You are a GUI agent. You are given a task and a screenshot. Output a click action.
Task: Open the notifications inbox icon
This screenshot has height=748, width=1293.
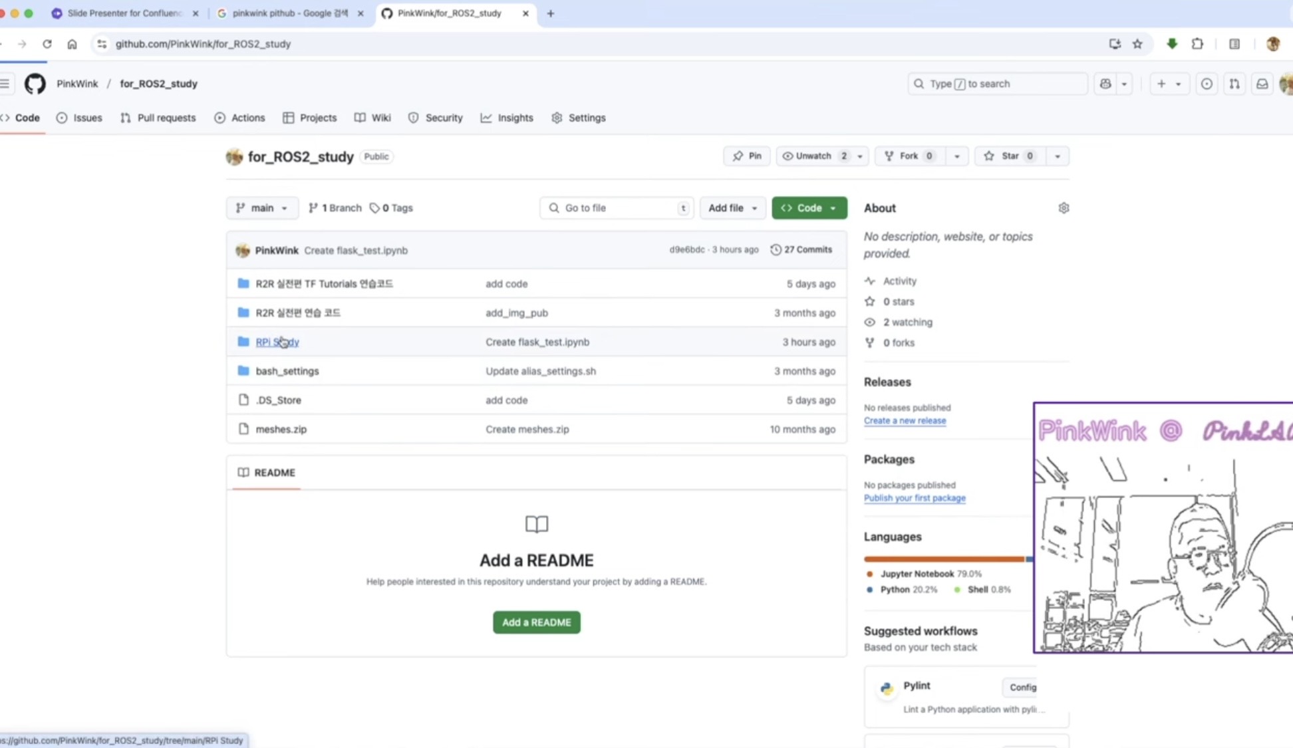[x=1262, y=84]
